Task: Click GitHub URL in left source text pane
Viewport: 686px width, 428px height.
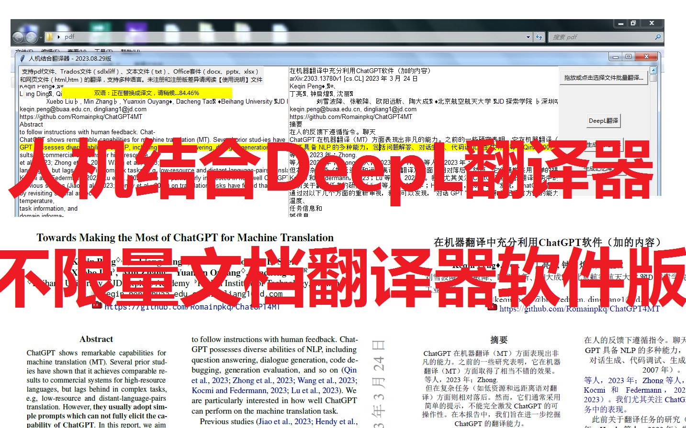Action: click(x=81, y=117)
